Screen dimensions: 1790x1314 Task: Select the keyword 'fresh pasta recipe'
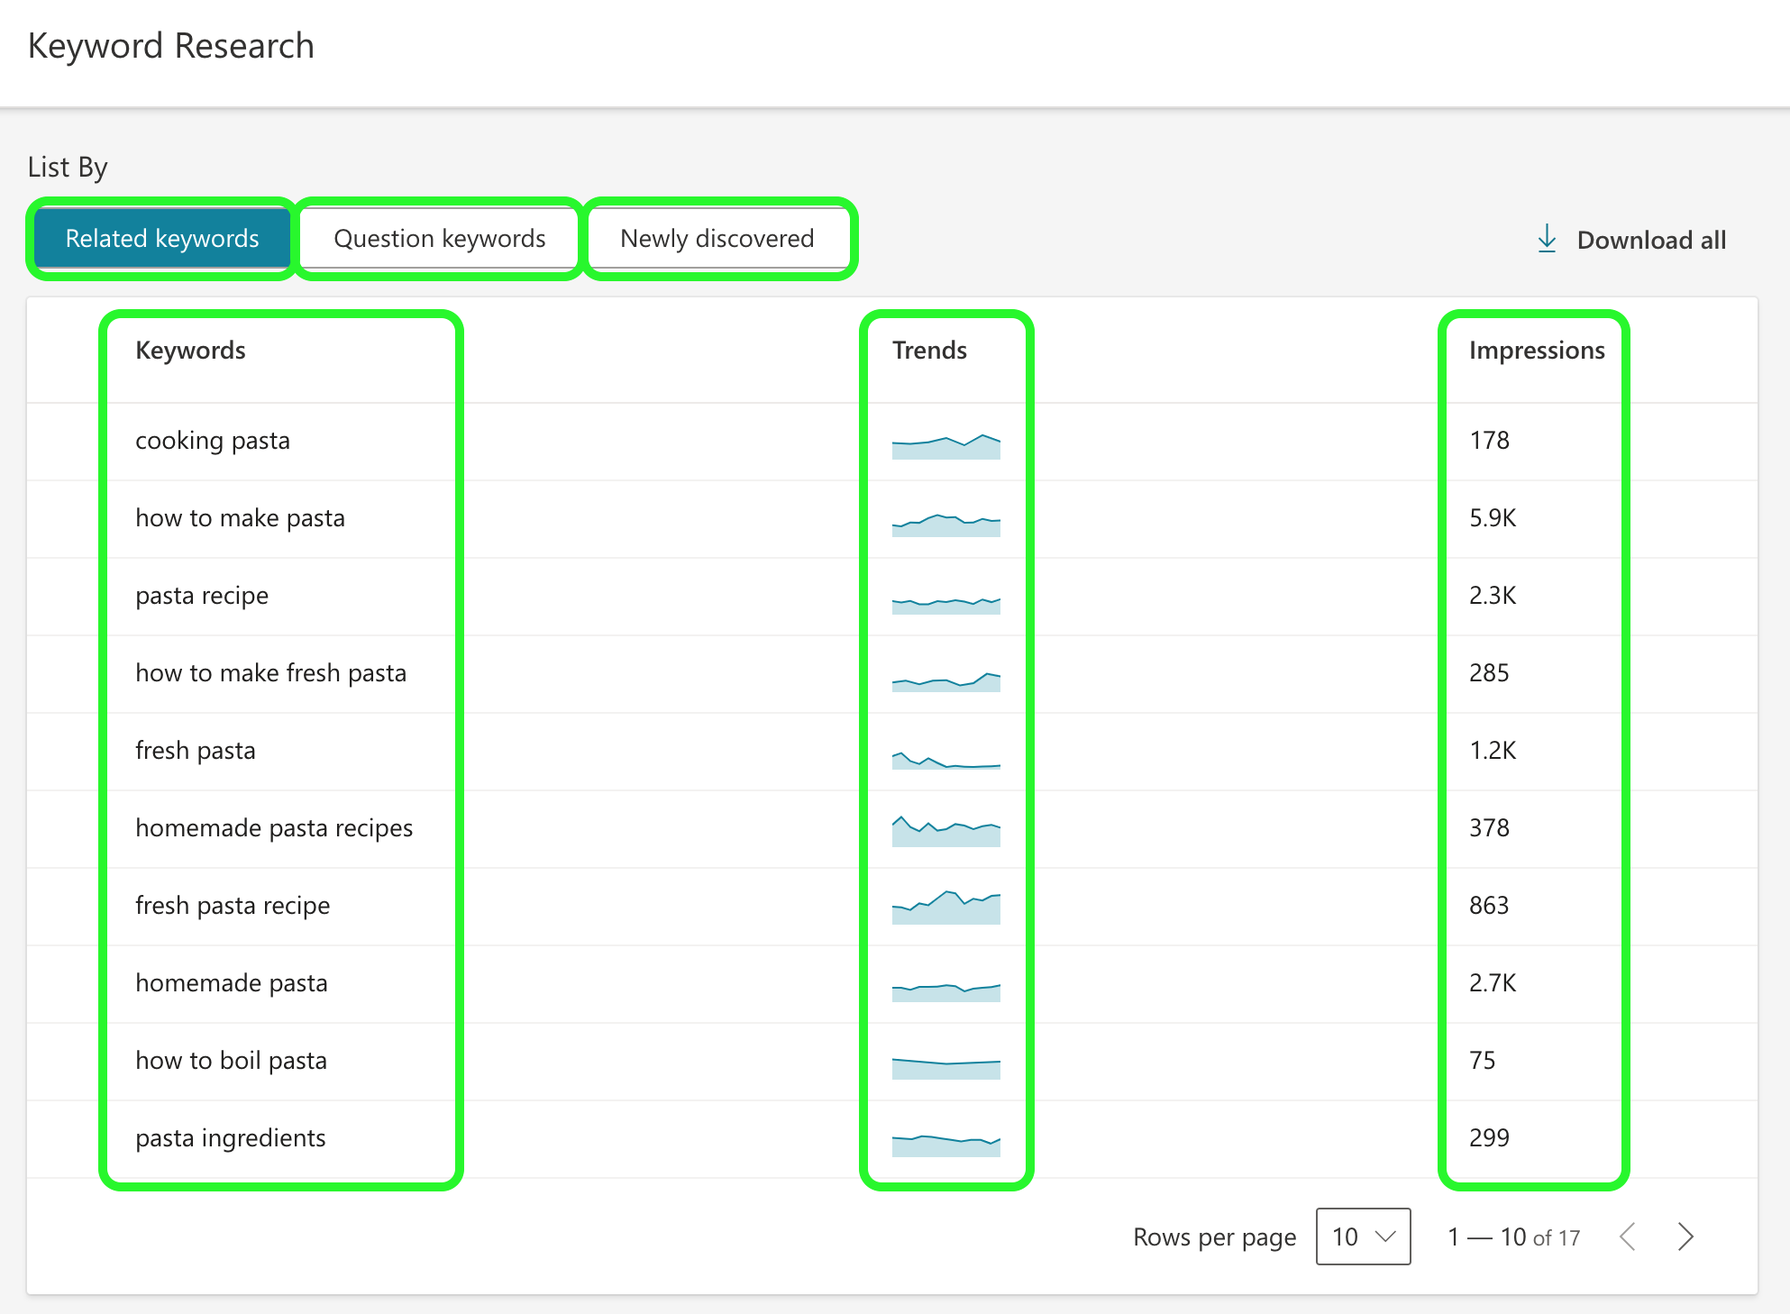coord(233,906)
